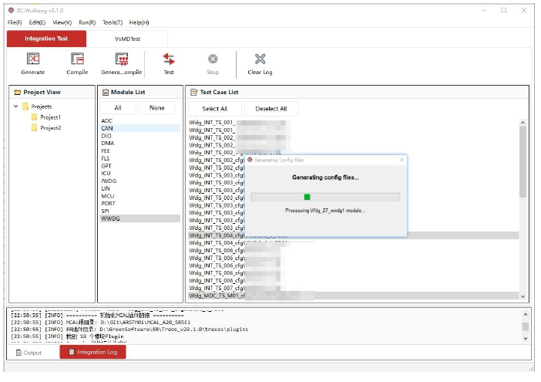Clear the log with Clear Log icon
541x382 pixels.
pyautogui.click(x=260, y=59)
